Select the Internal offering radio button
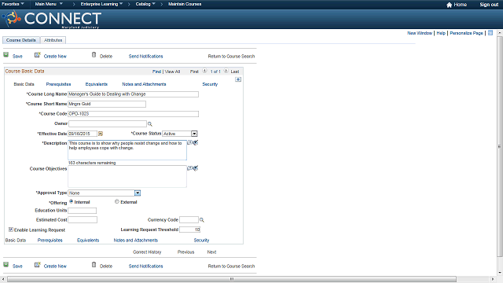 [x=72, y=201]
